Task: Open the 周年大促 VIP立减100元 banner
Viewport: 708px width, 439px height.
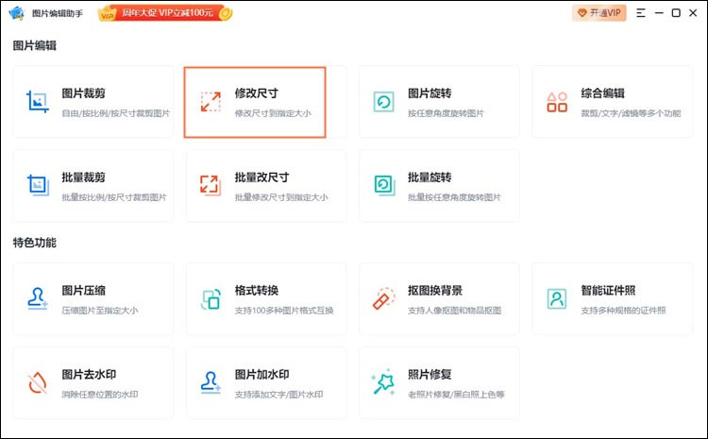Action: coord(165,13)
